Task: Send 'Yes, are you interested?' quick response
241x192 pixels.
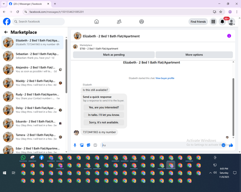Action: (x=104, y=108)
